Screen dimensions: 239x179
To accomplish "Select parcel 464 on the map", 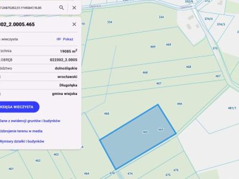I will tap(86, 173).
